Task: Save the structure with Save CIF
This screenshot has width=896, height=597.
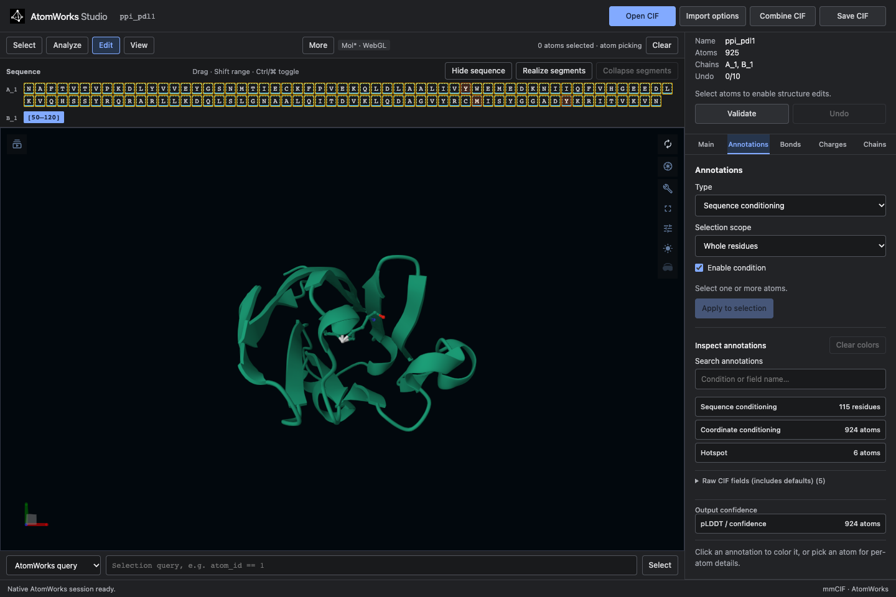Action: click(852, 16)
